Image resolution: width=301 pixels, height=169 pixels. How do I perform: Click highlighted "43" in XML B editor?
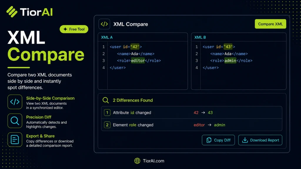pos(228,47)
